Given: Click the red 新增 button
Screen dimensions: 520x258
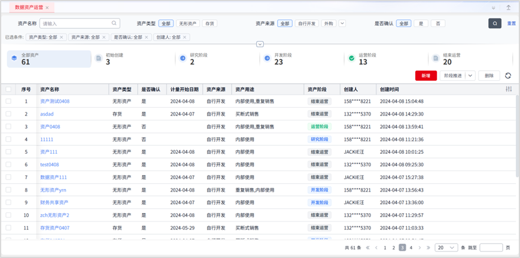Looking at the screenshot, I should coord(425,76).
